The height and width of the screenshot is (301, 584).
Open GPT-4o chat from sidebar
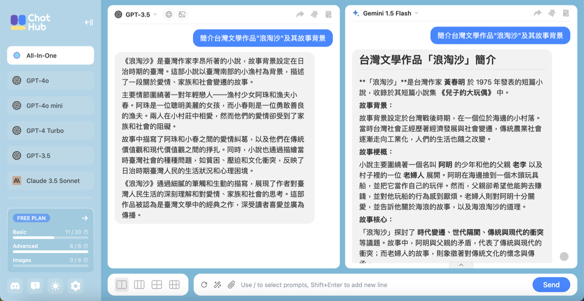click(x=50, y=80)
